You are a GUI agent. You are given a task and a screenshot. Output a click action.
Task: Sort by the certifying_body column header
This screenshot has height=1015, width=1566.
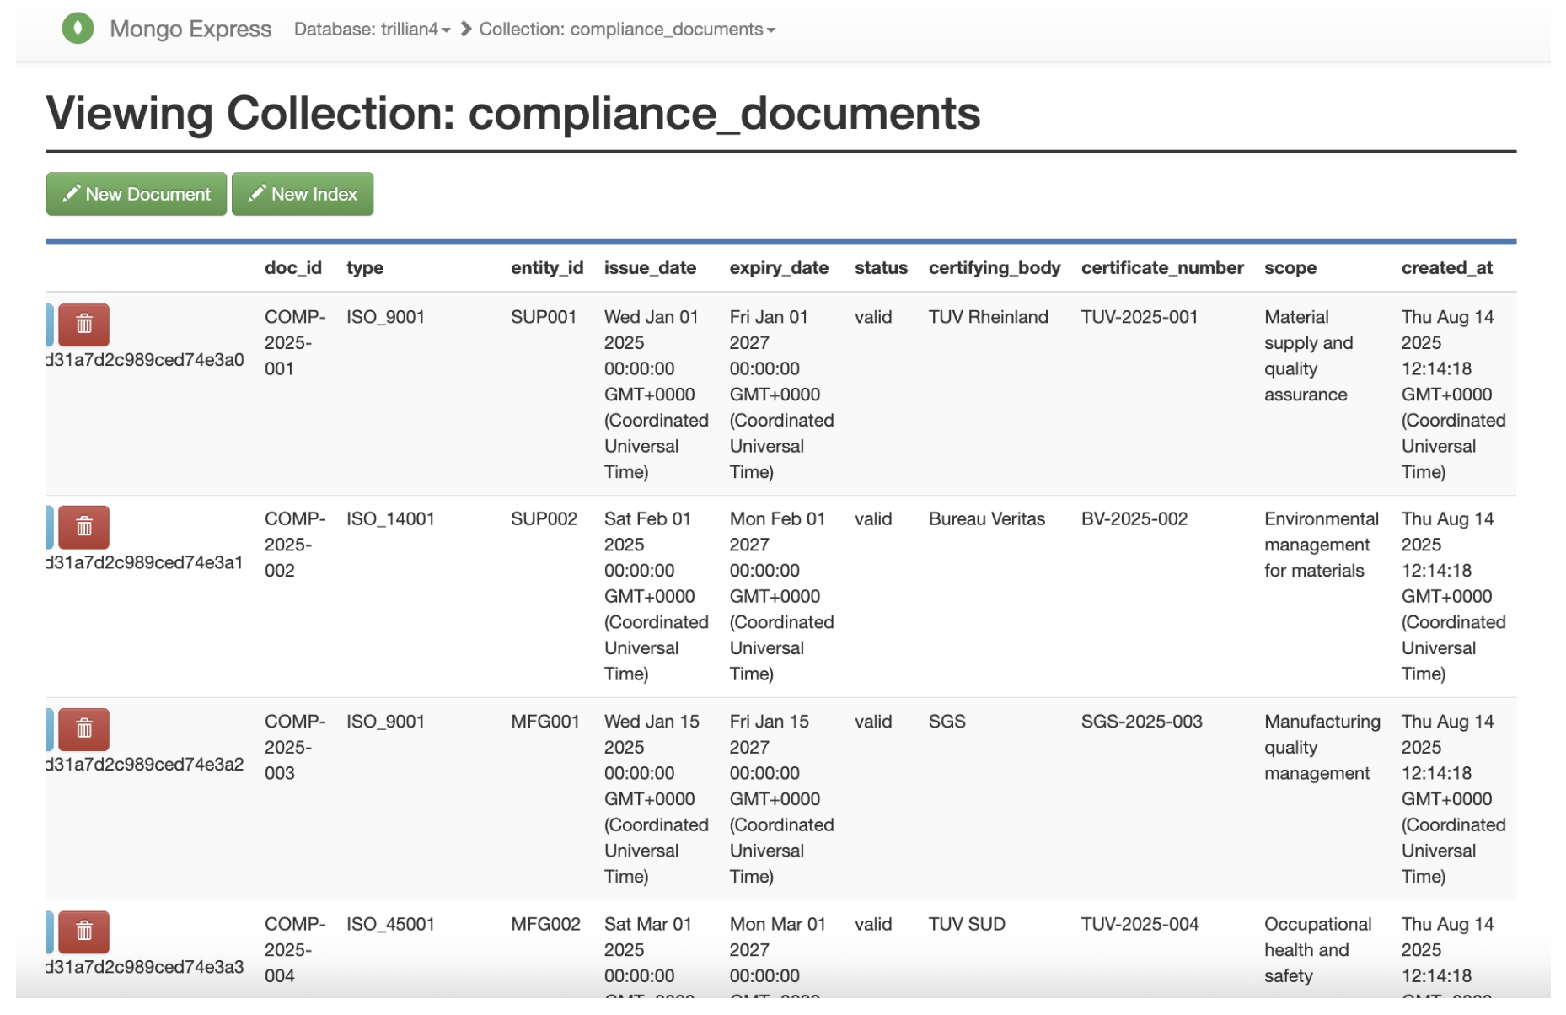[x=995, y=268]
